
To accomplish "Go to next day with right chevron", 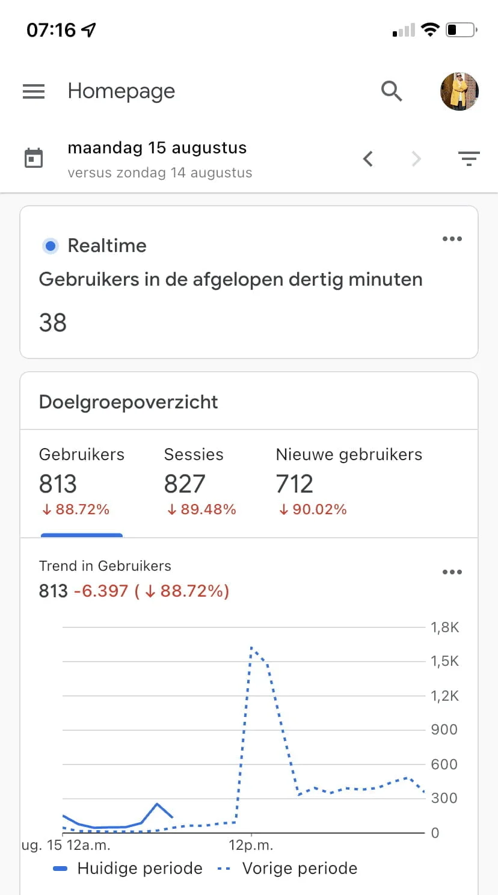I will click(x=416, y=159).
